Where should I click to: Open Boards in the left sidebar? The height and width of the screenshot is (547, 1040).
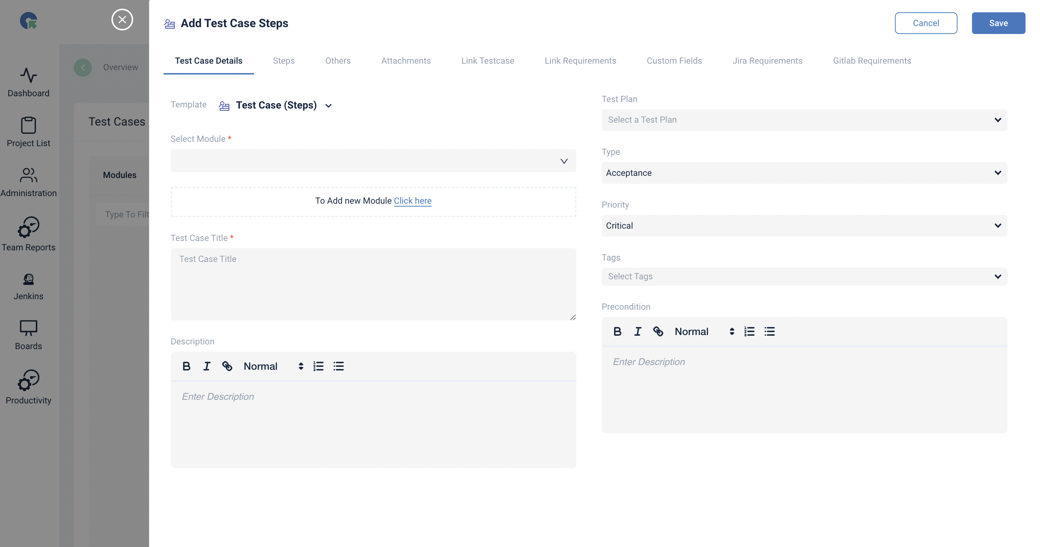[28, 335]
